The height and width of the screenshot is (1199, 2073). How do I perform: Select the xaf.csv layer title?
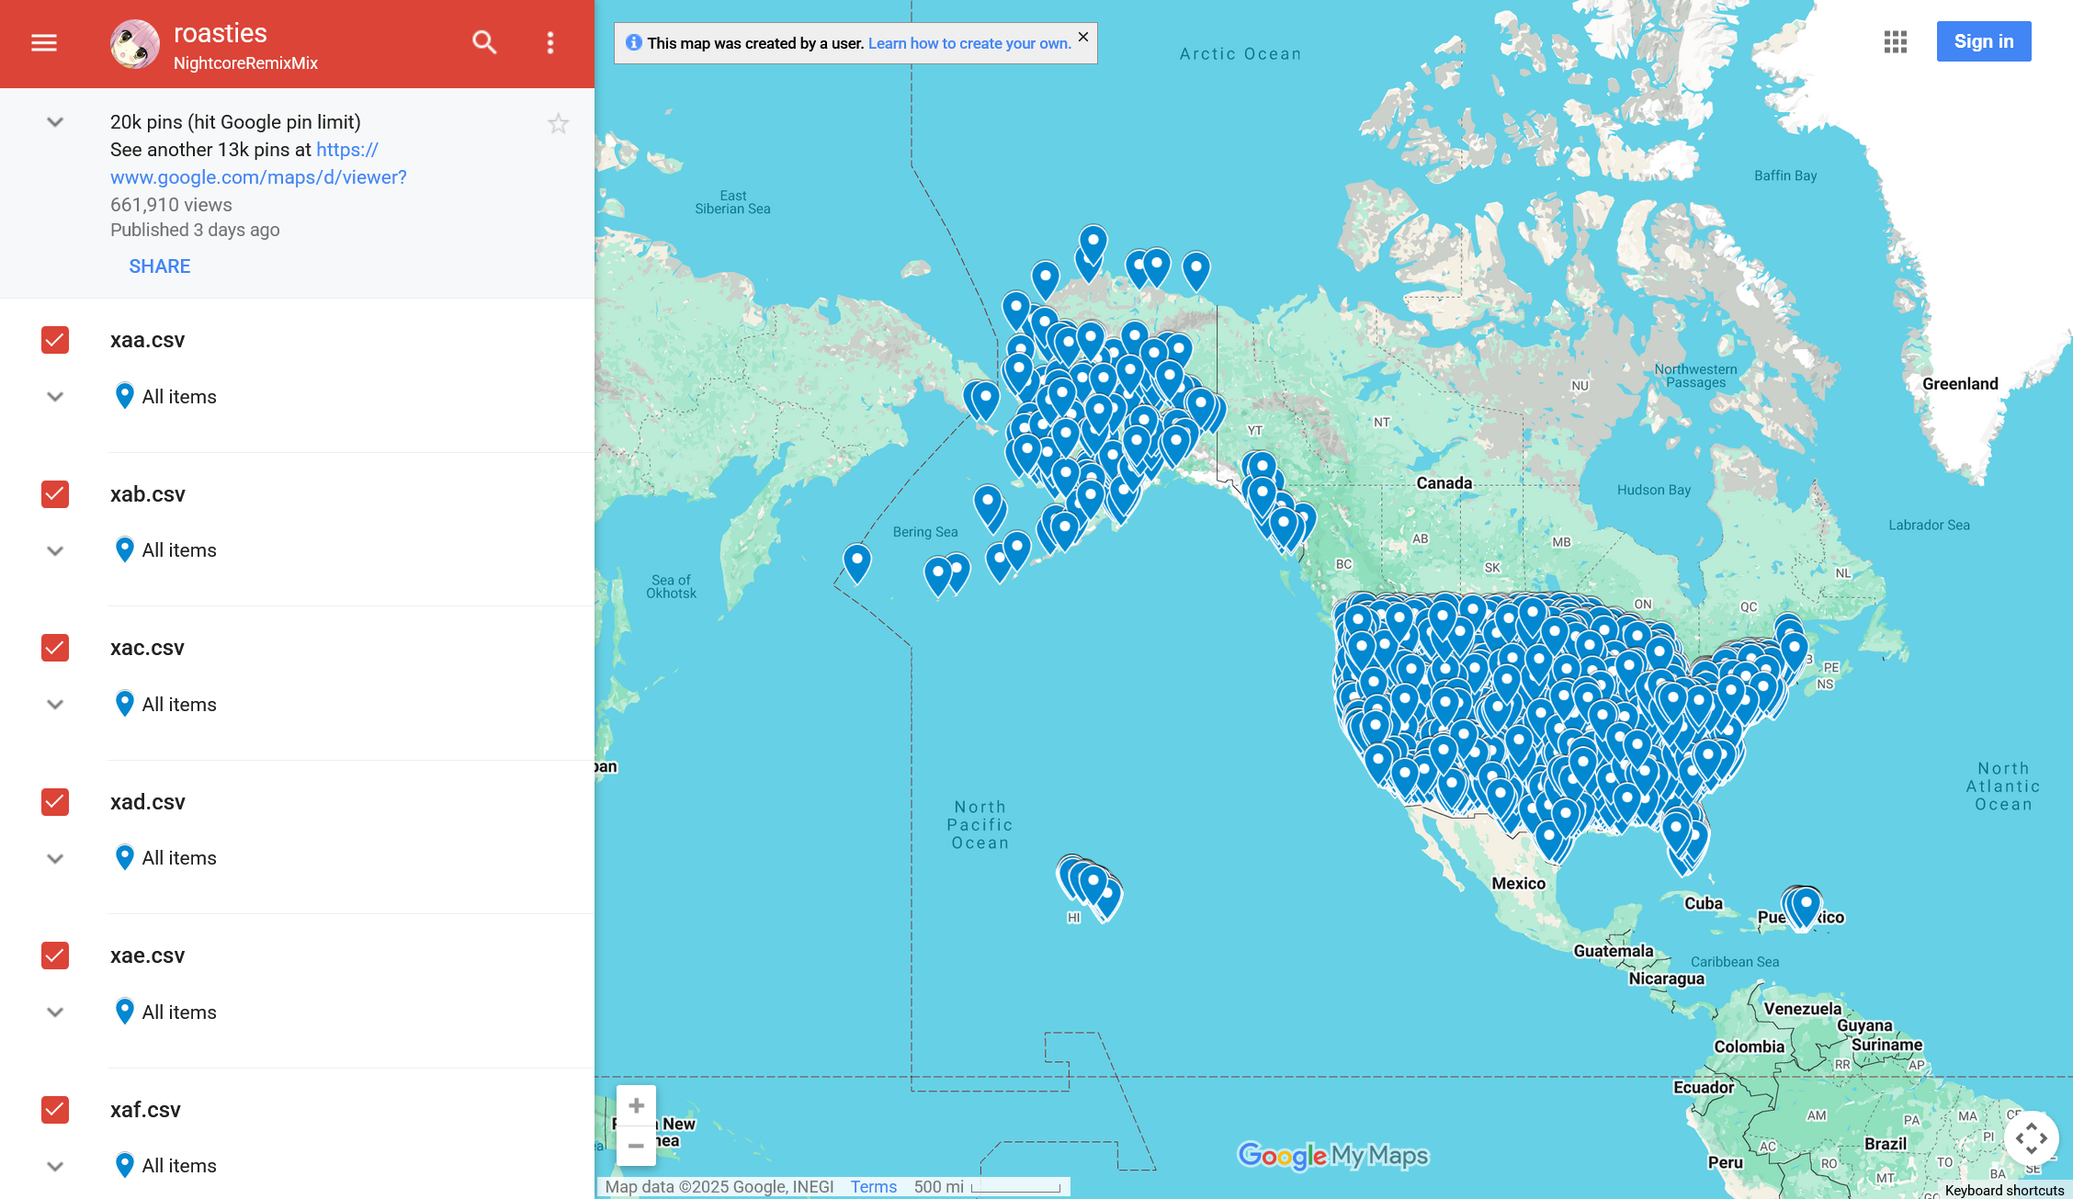click(x=146, y=1110)
